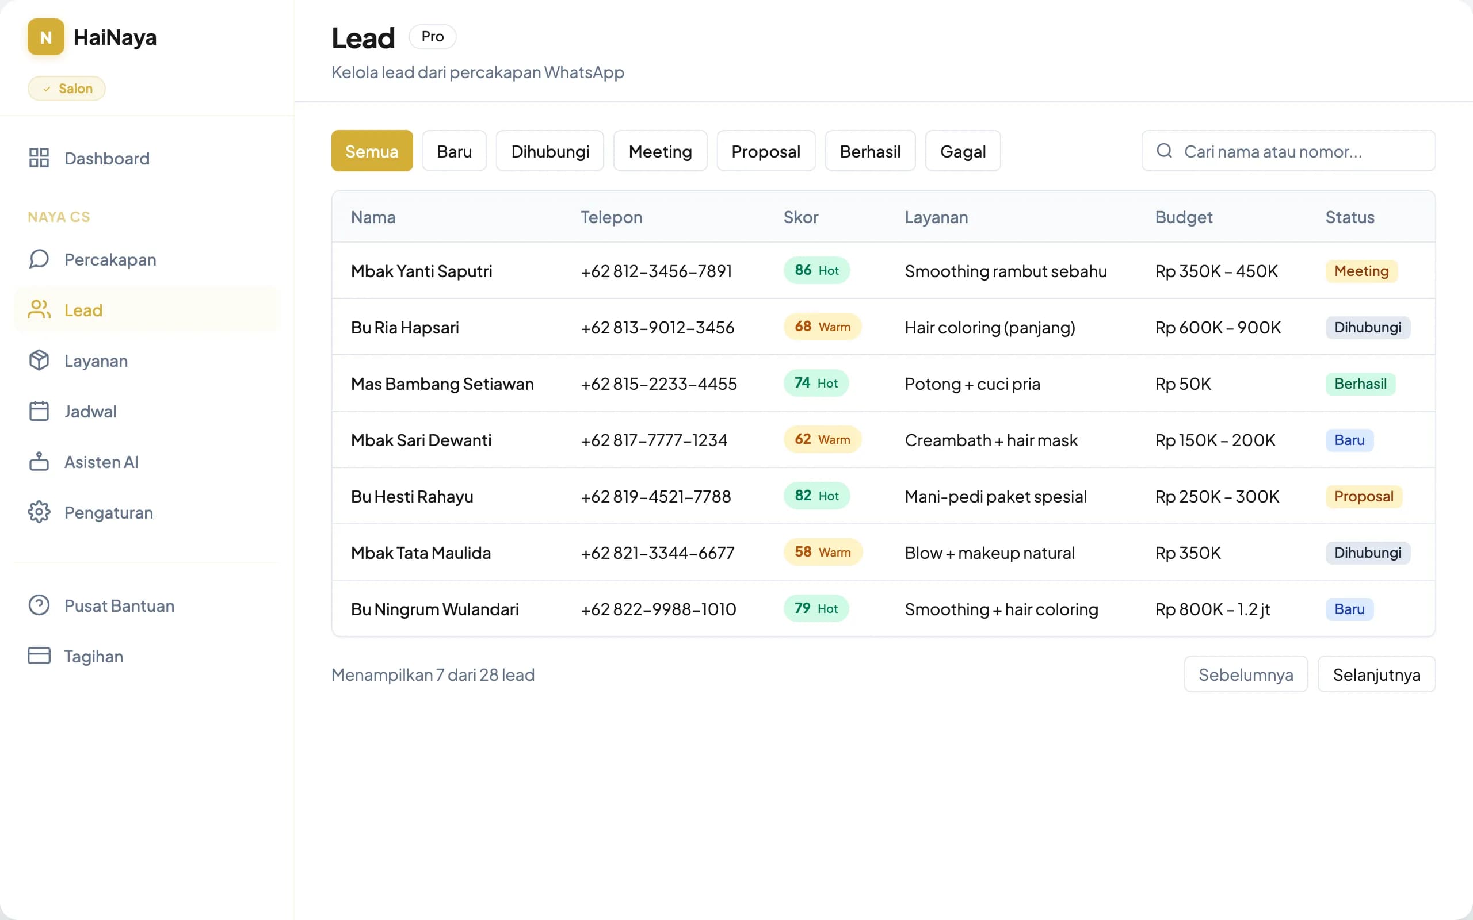Click the Percakapan chat bubble icon
Viewport: 1473px width, 920px height.
39,259
